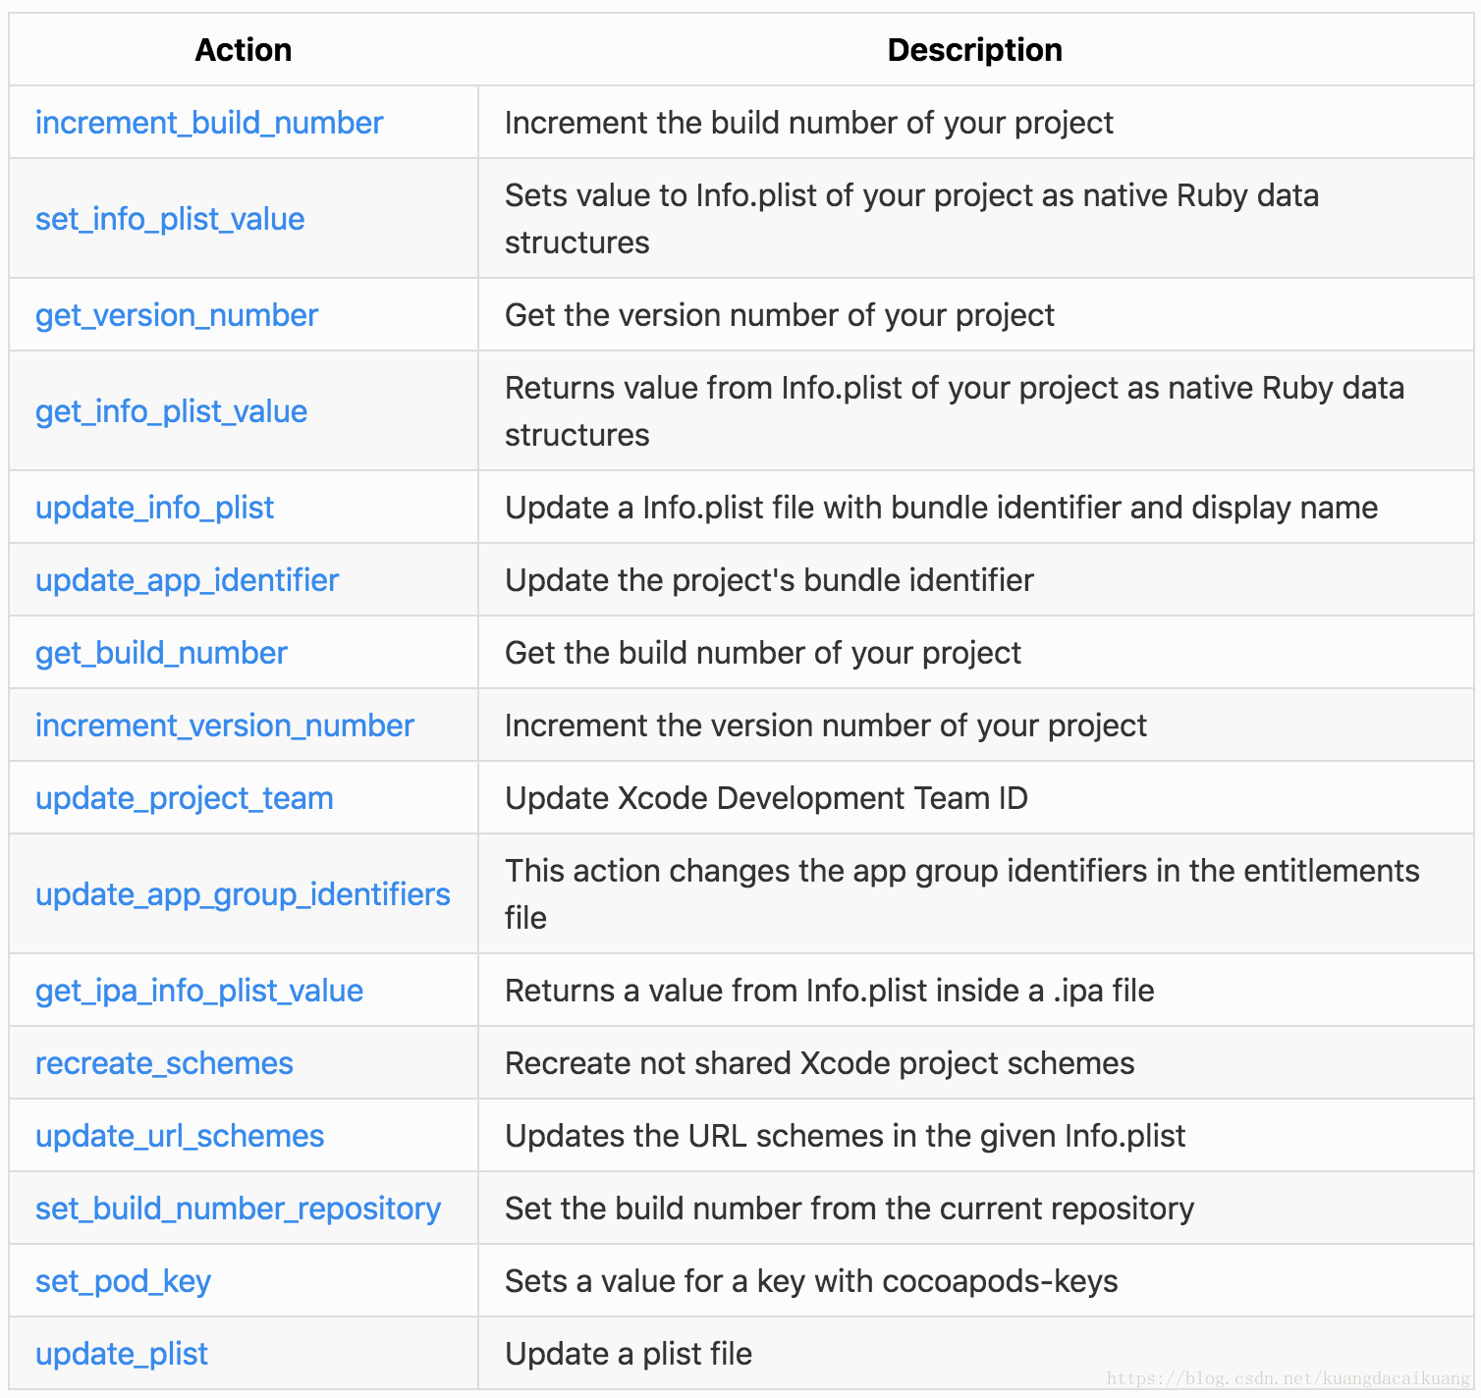Viewport: 1481px width, 1398px height.
Task: Click the update_url_schemes link
Action: (x=180, y=1136)
